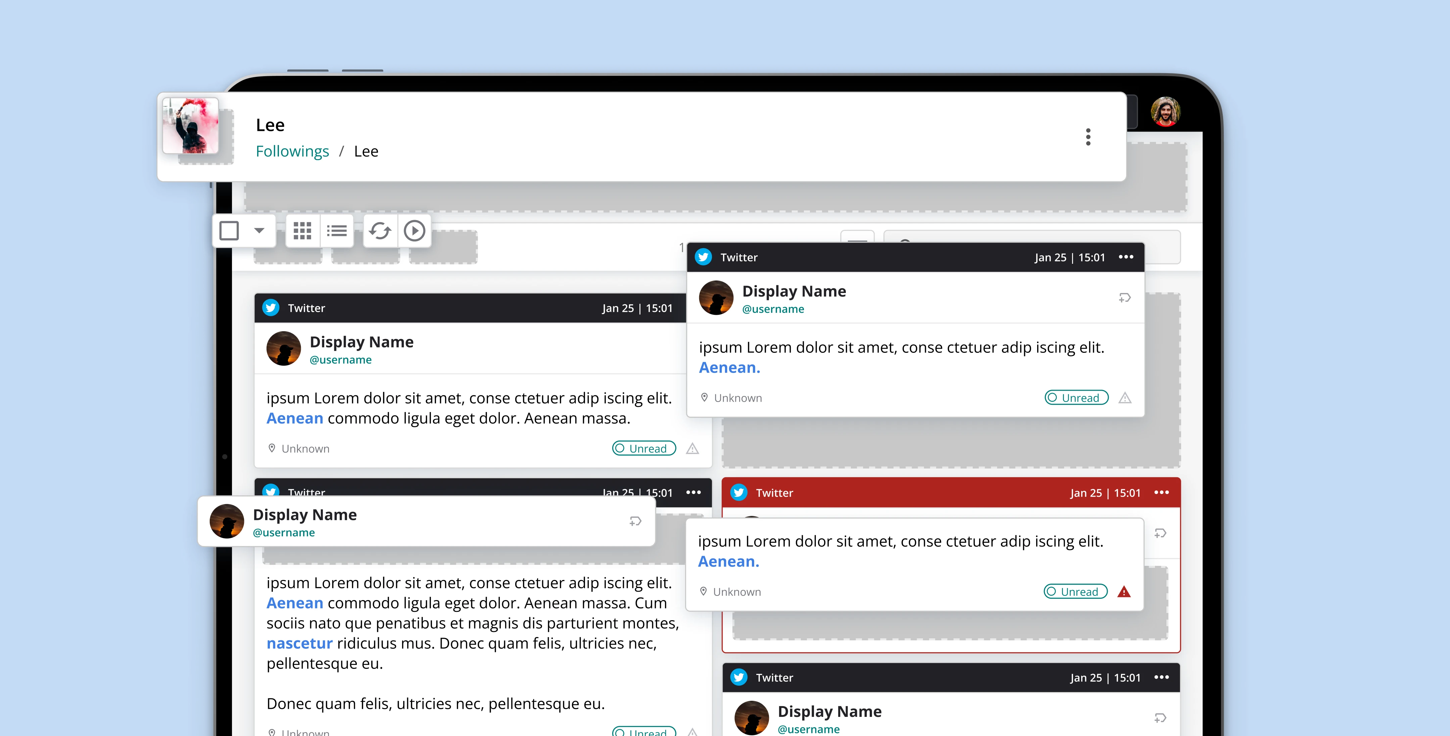Image resolution: width=1450 pixels, height=736 pixels.
Task: Open the three-dot menu on the raised top-right card
Action: pyautogui.click(x=1126, y=257)
